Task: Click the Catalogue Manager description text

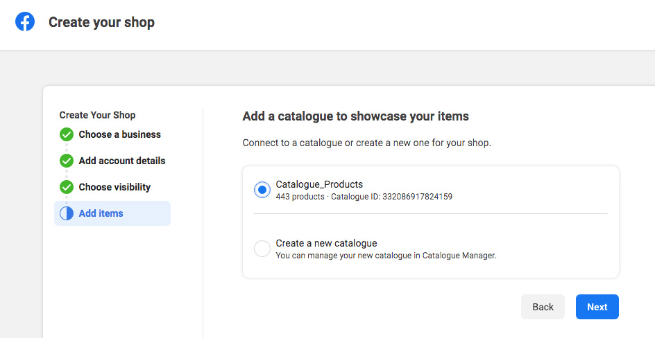Action: [x=386, y=256]
